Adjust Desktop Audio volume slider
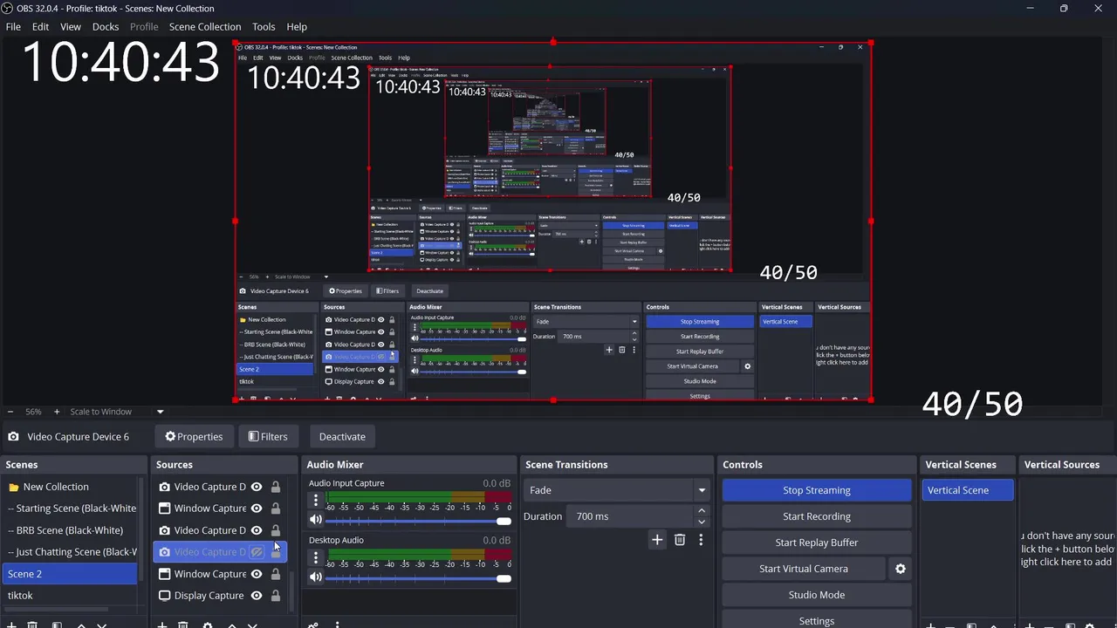This screenshot has width=1117, height=628. tap(418, 577)
